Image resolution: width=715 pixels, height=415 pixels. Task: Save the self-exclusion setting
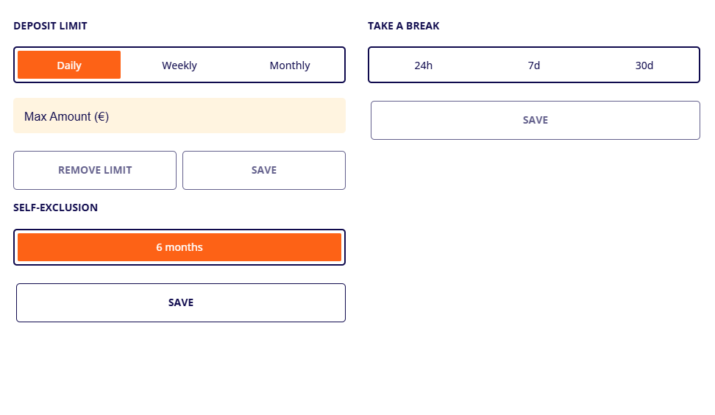point(181,302)
